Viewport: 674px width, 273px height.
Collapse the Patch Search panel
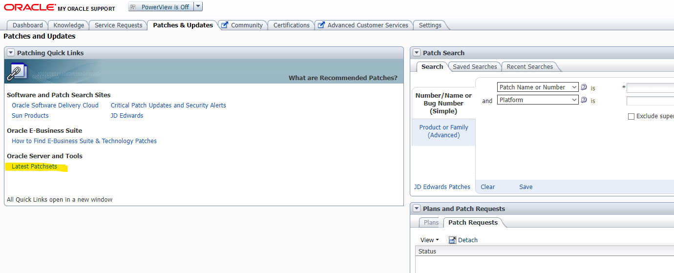[x=416, y=53]
